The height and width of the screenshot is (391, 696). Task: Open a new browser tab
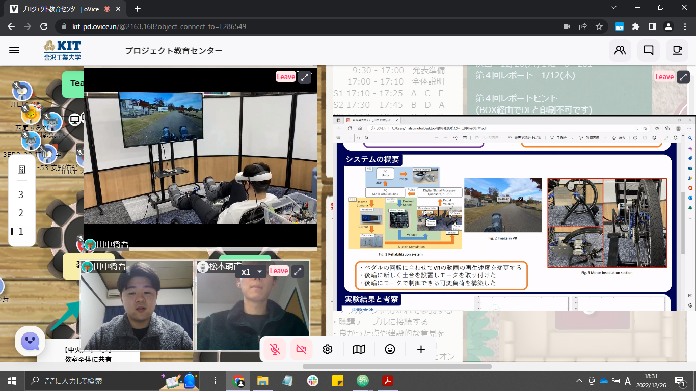(x=138, y=9)
